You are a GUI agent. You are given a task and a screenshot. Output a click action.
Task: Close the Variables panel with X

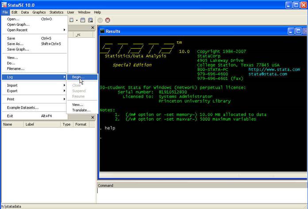pyautogui.click(x=93, y=117)
